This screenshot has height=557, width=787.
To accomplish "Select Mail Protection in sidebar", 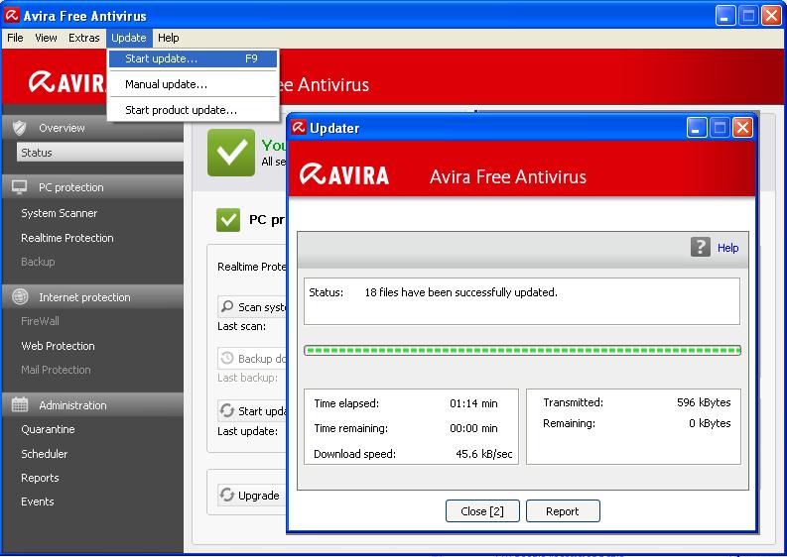I will coord(56,370).
